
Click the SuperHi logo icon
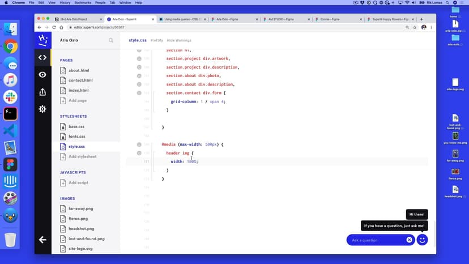pyautogui.click(x=42, y=40)
